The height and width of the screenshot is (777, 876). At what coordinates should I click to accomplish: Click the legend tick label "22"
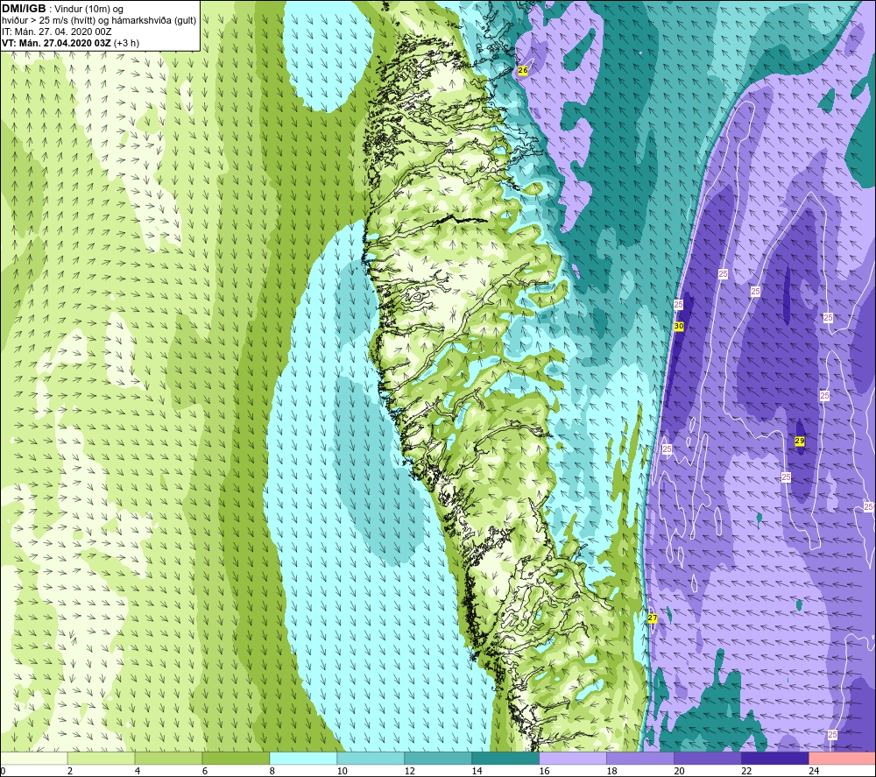(x=746, y=771)
